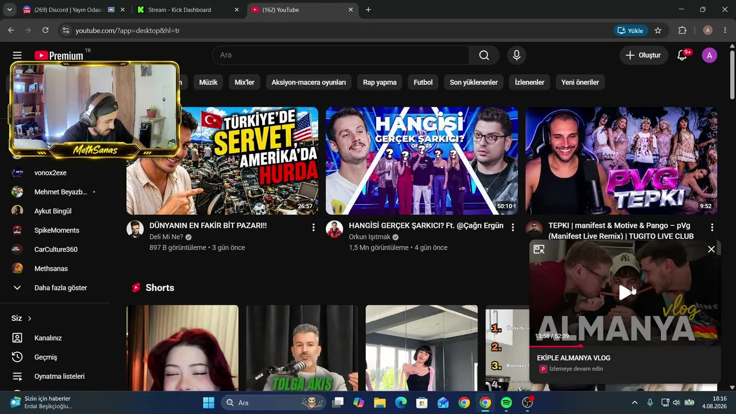Viewport: 736px width, 414px height.
Task: Open the YouTube hamburger guide menu
Action: pos(17,55)
